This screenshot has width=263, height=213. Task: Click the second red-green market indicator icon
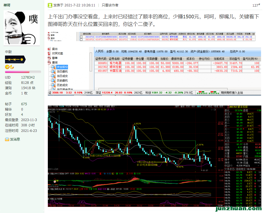pos(214,93)
